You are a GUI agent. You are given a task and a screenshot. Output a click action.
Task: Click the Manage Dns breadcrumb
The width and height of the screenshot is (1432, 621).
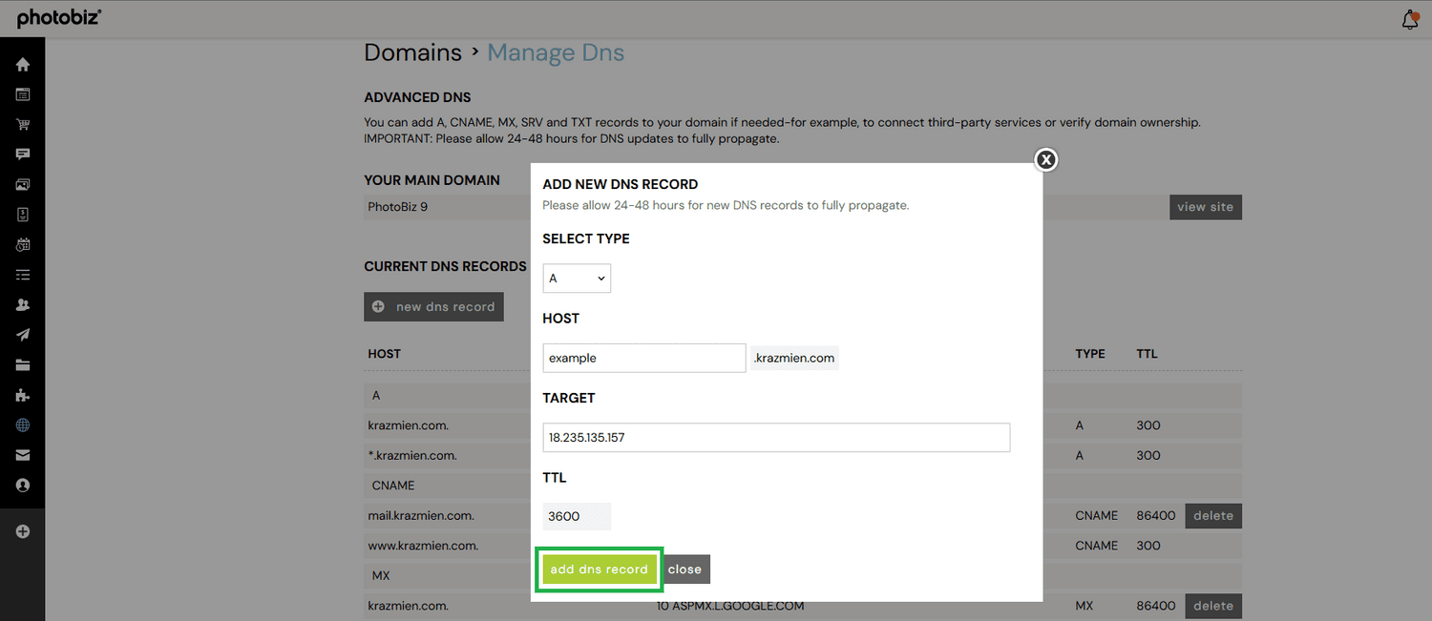(x=556, y=52)
